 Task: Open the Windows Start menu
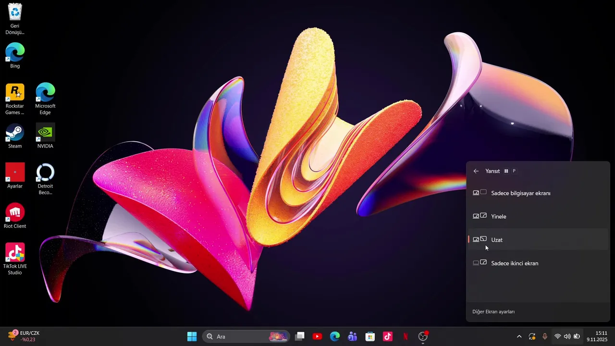192,336
